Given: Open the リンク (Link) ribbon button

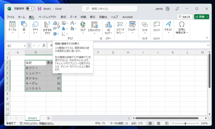Looking at the screenshot, I should (x=145, y=28).
